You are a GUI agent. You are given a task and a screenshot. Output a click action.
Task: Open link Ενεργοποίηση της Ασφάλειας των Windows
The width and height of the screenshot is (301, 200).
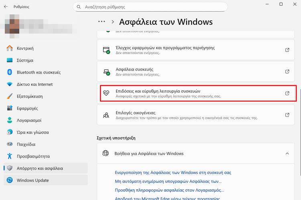[173, 173]
